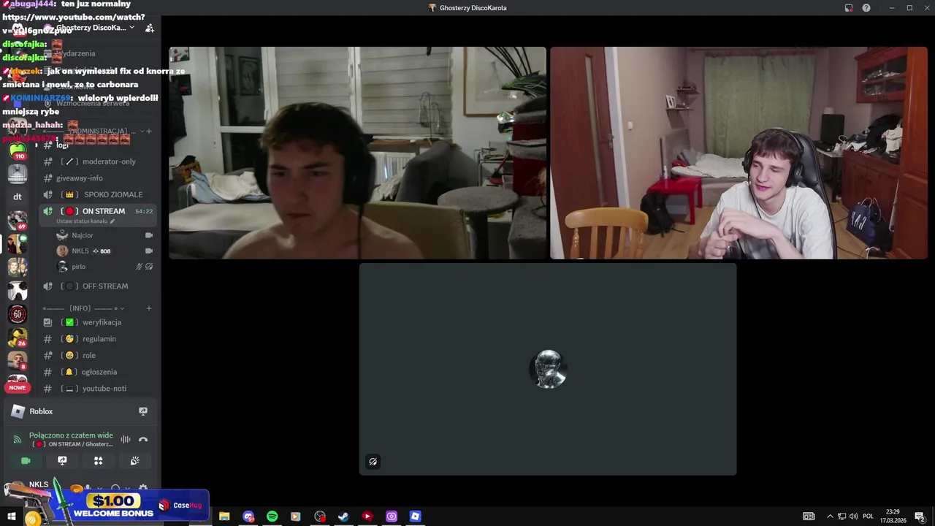The image size is (935, 526).
Task: Open the Windows notification center
Action: (x=920, y=517)
